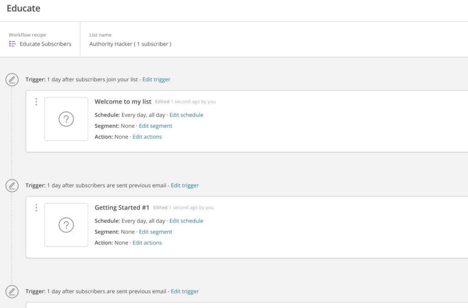Viewport: 468px width, 308px height.
Task: Edit actions for Welcome to my list
Action: [x=147, y=137]
